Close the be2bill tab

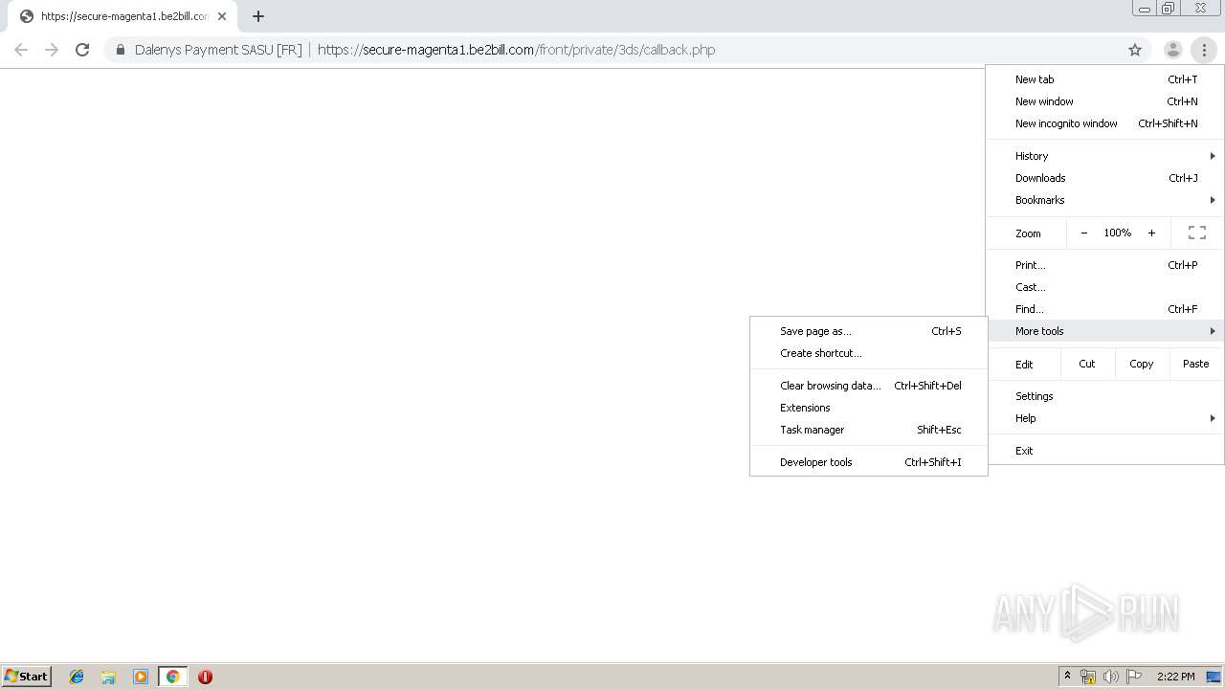222,16
